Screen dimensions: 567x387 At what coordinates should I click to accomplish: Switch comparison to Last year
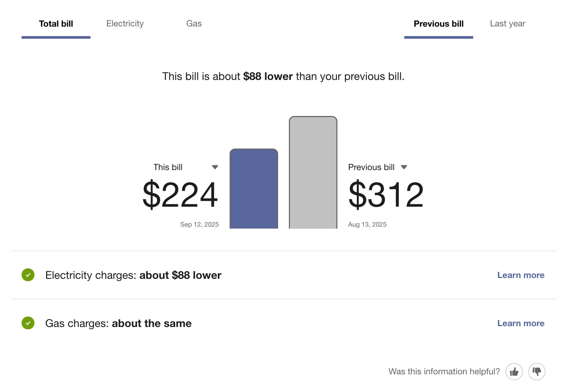point(508,24)
